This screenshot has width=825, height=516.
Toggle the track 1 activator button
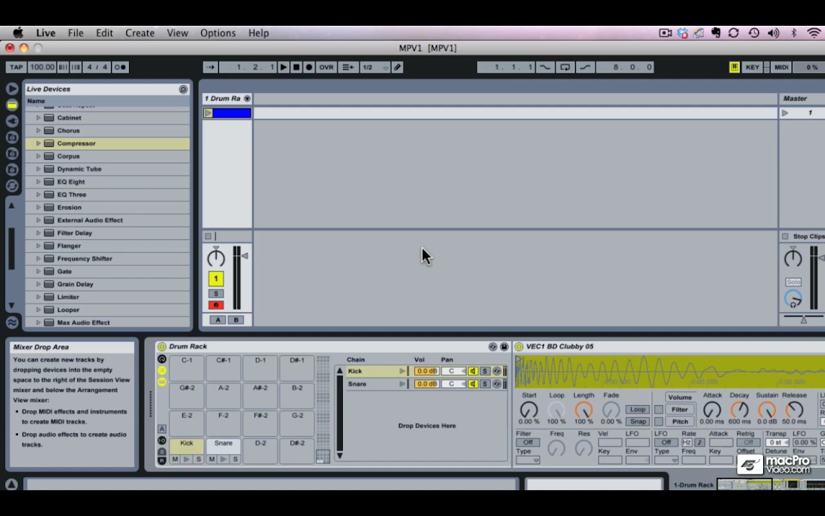coord(216,279)
